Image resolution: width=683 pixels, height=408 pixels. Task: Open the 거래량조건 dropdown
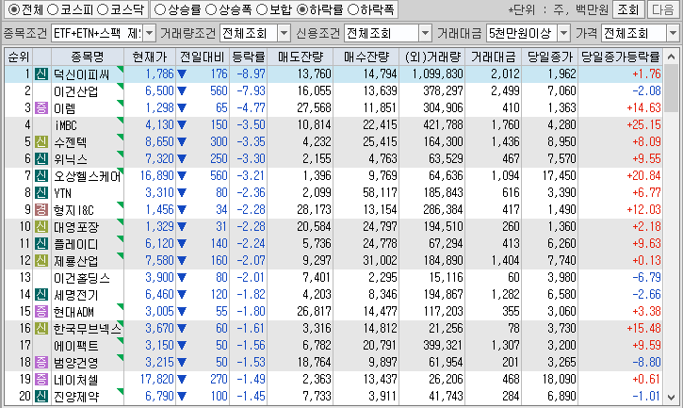click(284, 33)
